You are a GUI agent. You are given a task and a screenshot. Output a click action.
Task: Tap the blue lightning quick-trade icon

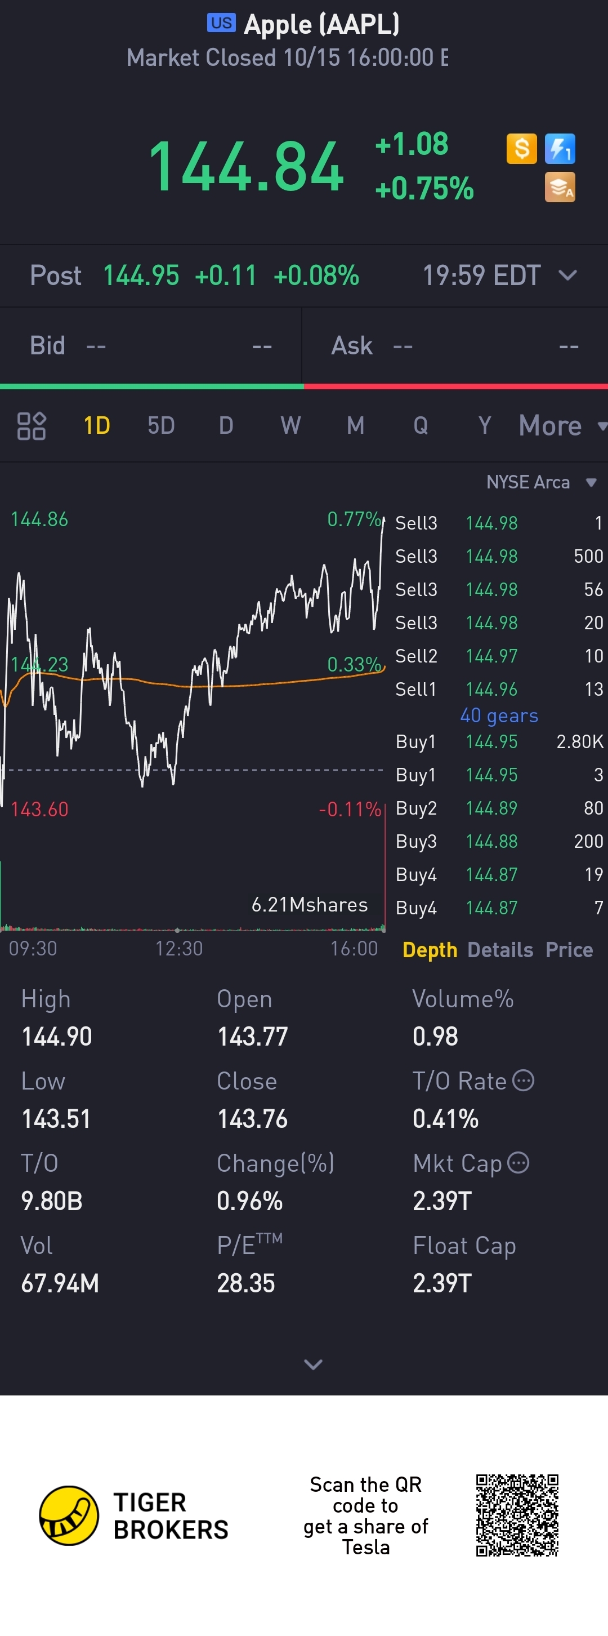(x=560, y=149)
